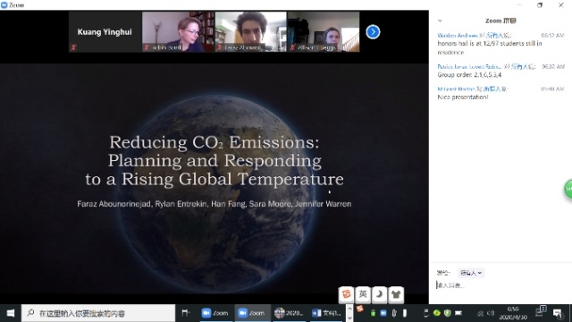Click the Windows taskbar search box
572x322 pixels.
[98, 313]
